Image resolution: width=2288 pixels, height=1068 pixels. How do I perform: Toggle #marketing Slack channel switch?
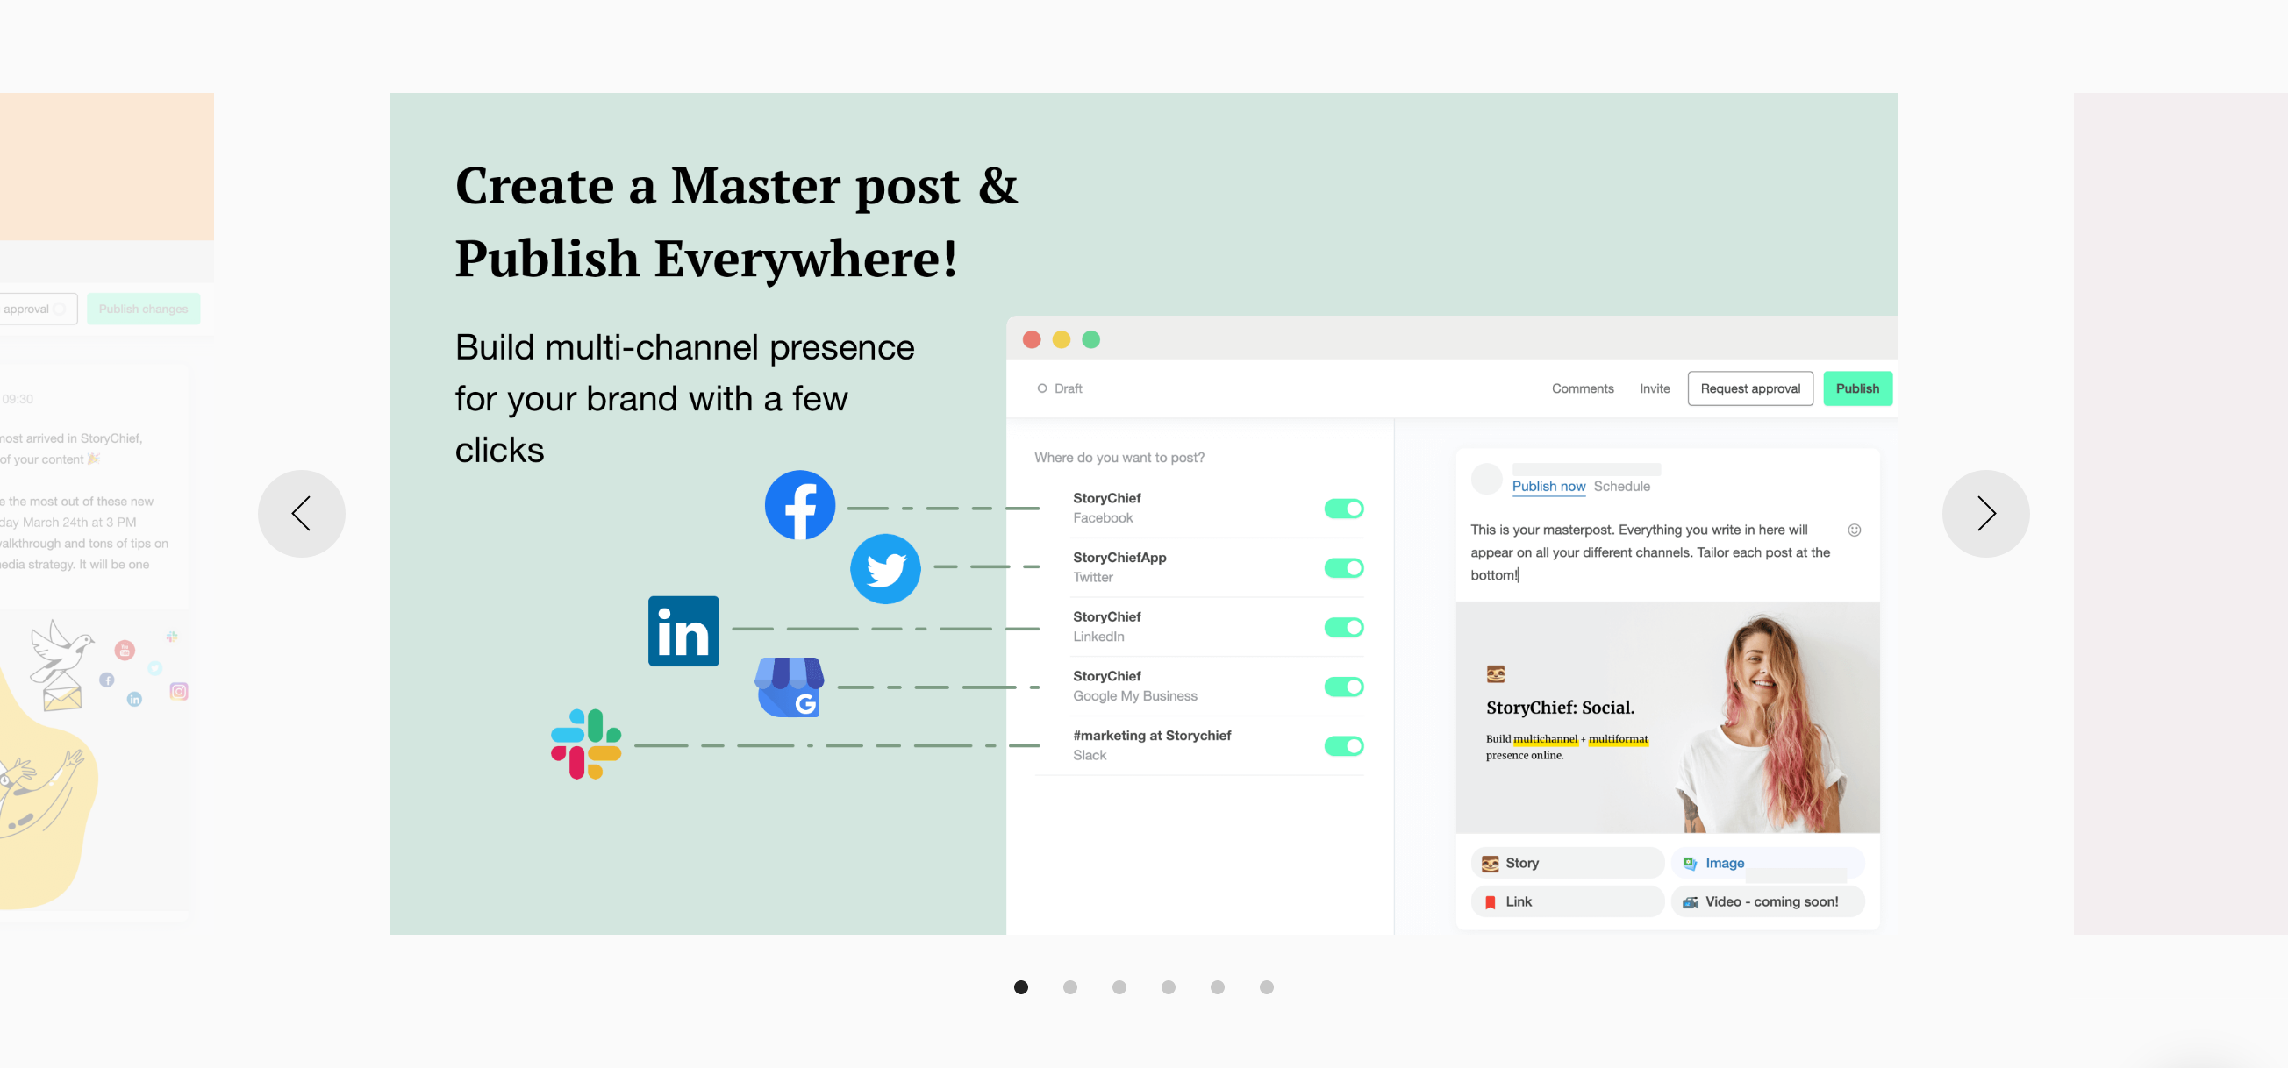[1343, 745]
